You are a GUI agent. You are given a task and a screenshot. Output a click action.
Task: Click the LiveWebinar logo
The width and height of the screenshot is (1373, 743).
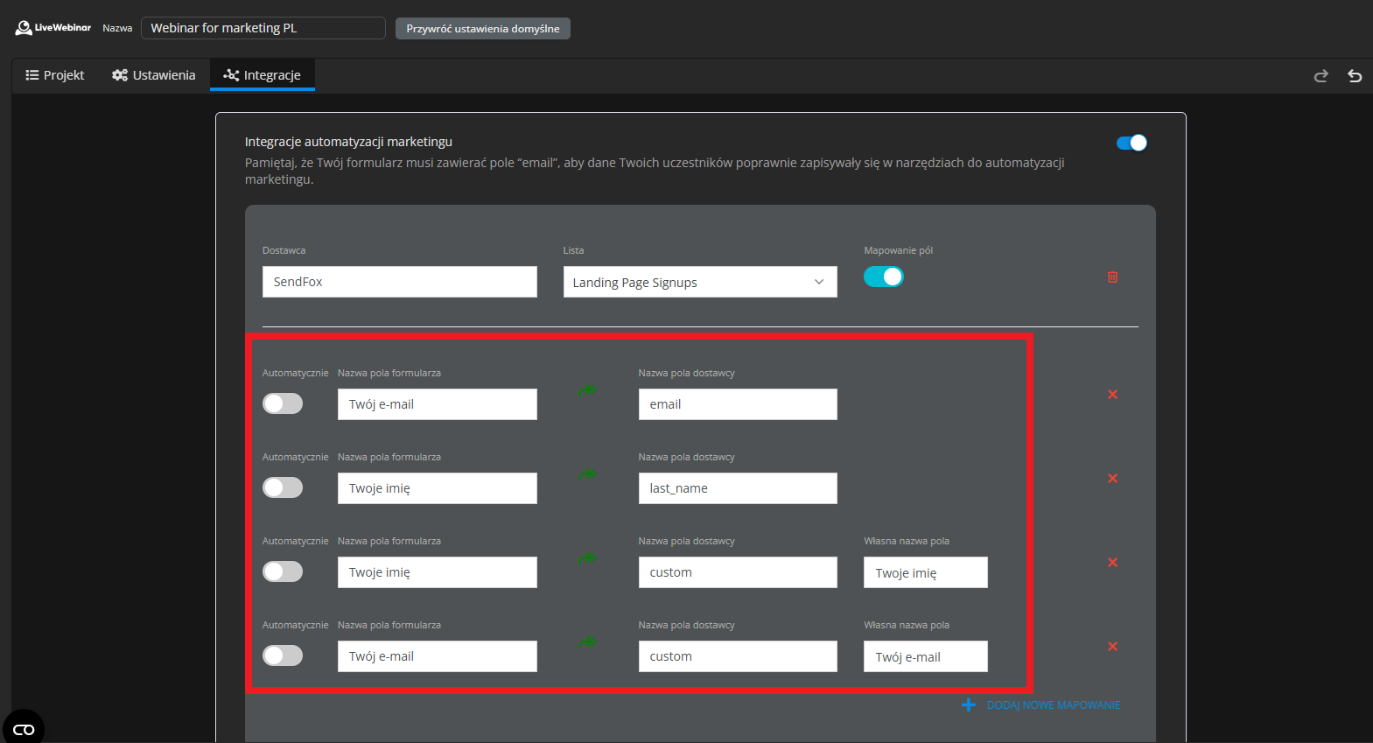53,28
